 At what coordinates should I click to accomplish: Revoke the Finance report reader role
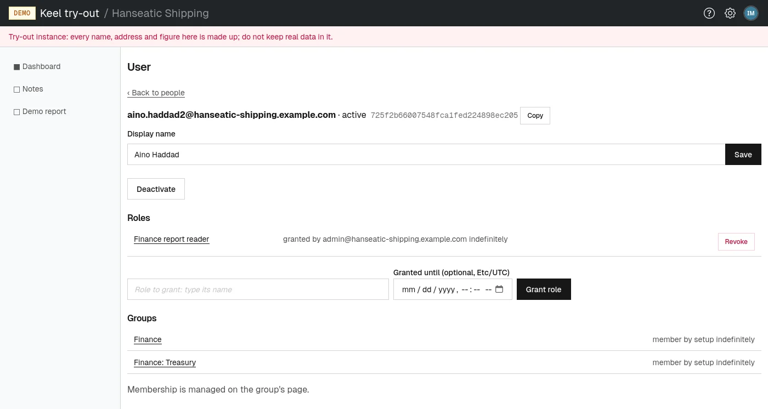[x=736, y=242]
